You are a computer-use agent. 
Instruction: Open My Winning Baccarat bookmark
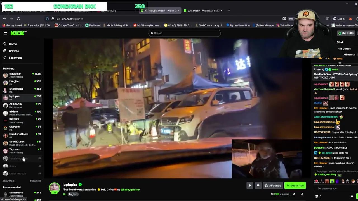(x=147, y=25)
